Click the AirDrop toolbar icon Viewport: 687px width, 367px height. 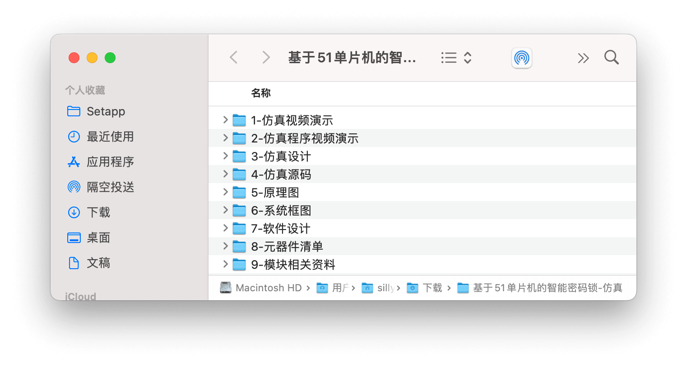(x=522, y=58)
